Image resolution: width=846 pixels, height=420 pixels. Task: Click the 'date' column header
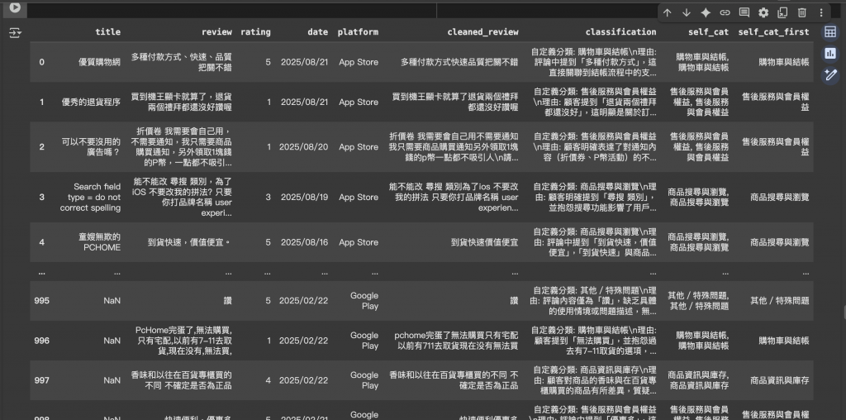click(x=318, y=32)
